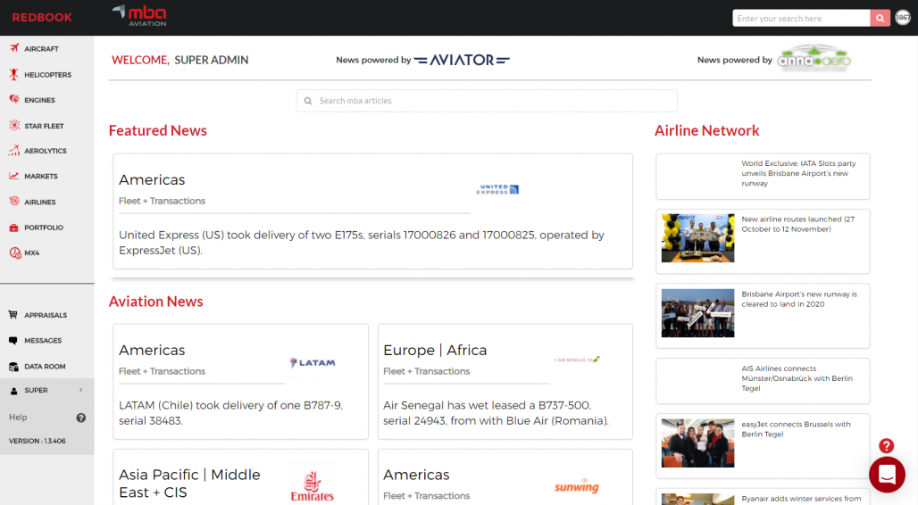Open easyJet connects Brussels article
The width and height of the screenshot is (918, 505).
point(763,446)
